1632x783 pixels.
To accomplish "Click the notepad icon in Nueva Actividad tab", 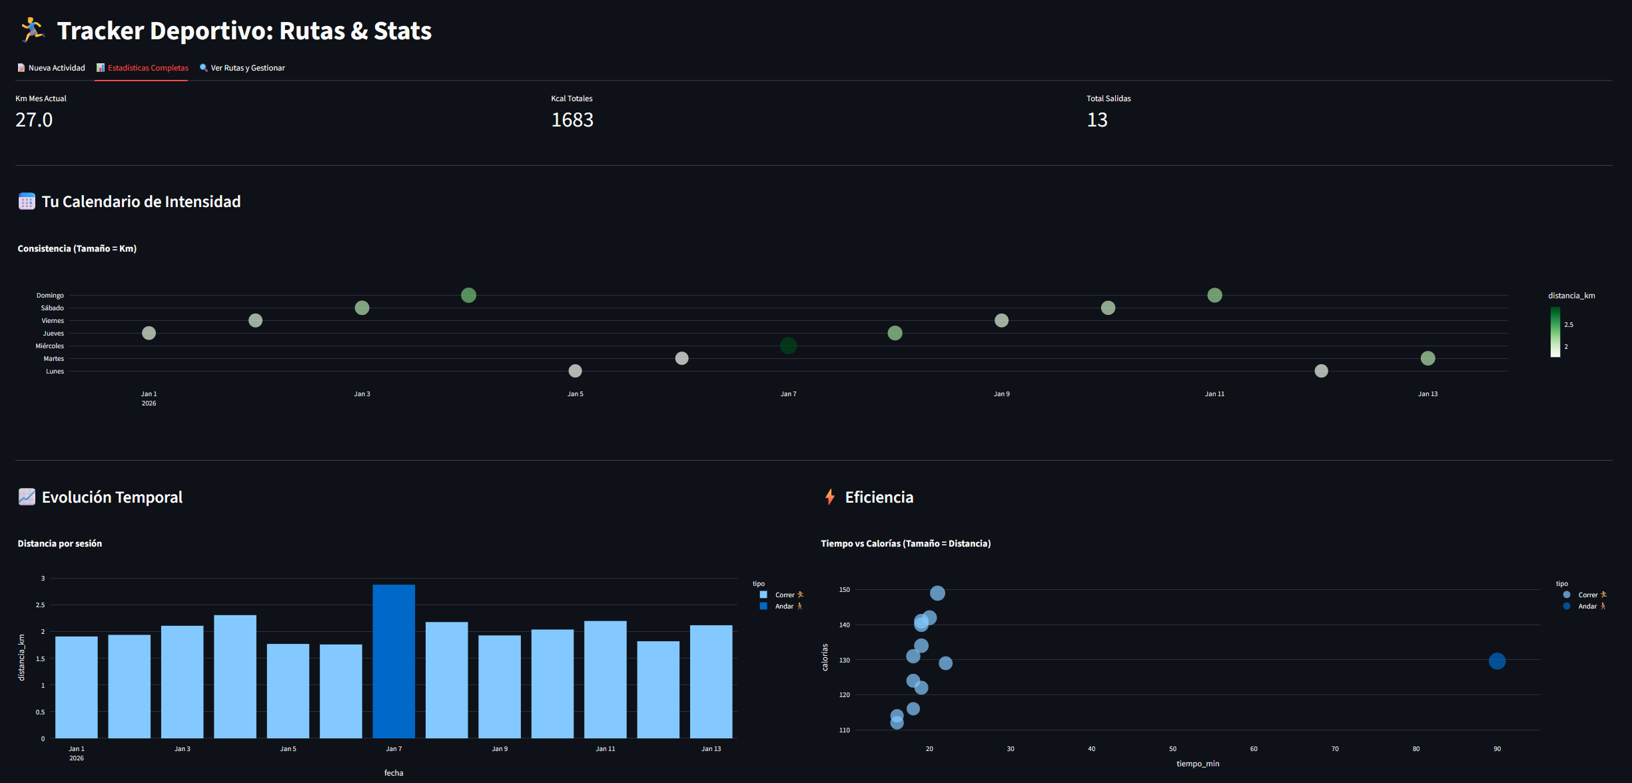I will (21, 67).
